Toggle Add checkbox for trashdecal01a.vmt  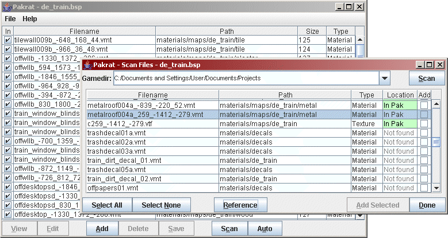coord(424,133)
